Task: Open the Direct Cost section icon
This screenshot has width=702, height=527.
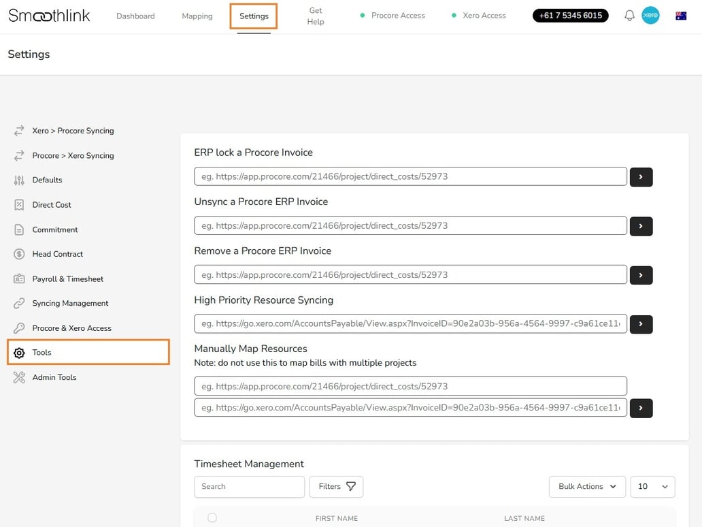Action: tap(18, 204)
